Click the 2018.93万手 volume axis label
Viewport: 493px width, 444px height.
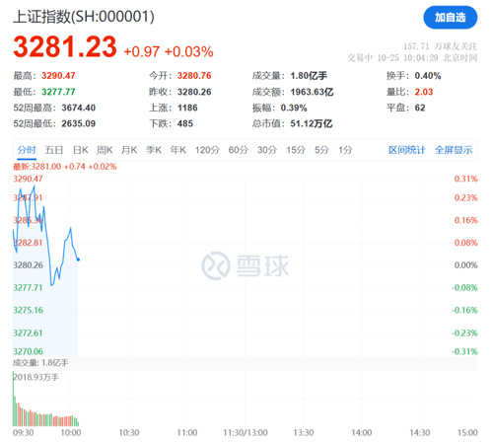point(36,378)
